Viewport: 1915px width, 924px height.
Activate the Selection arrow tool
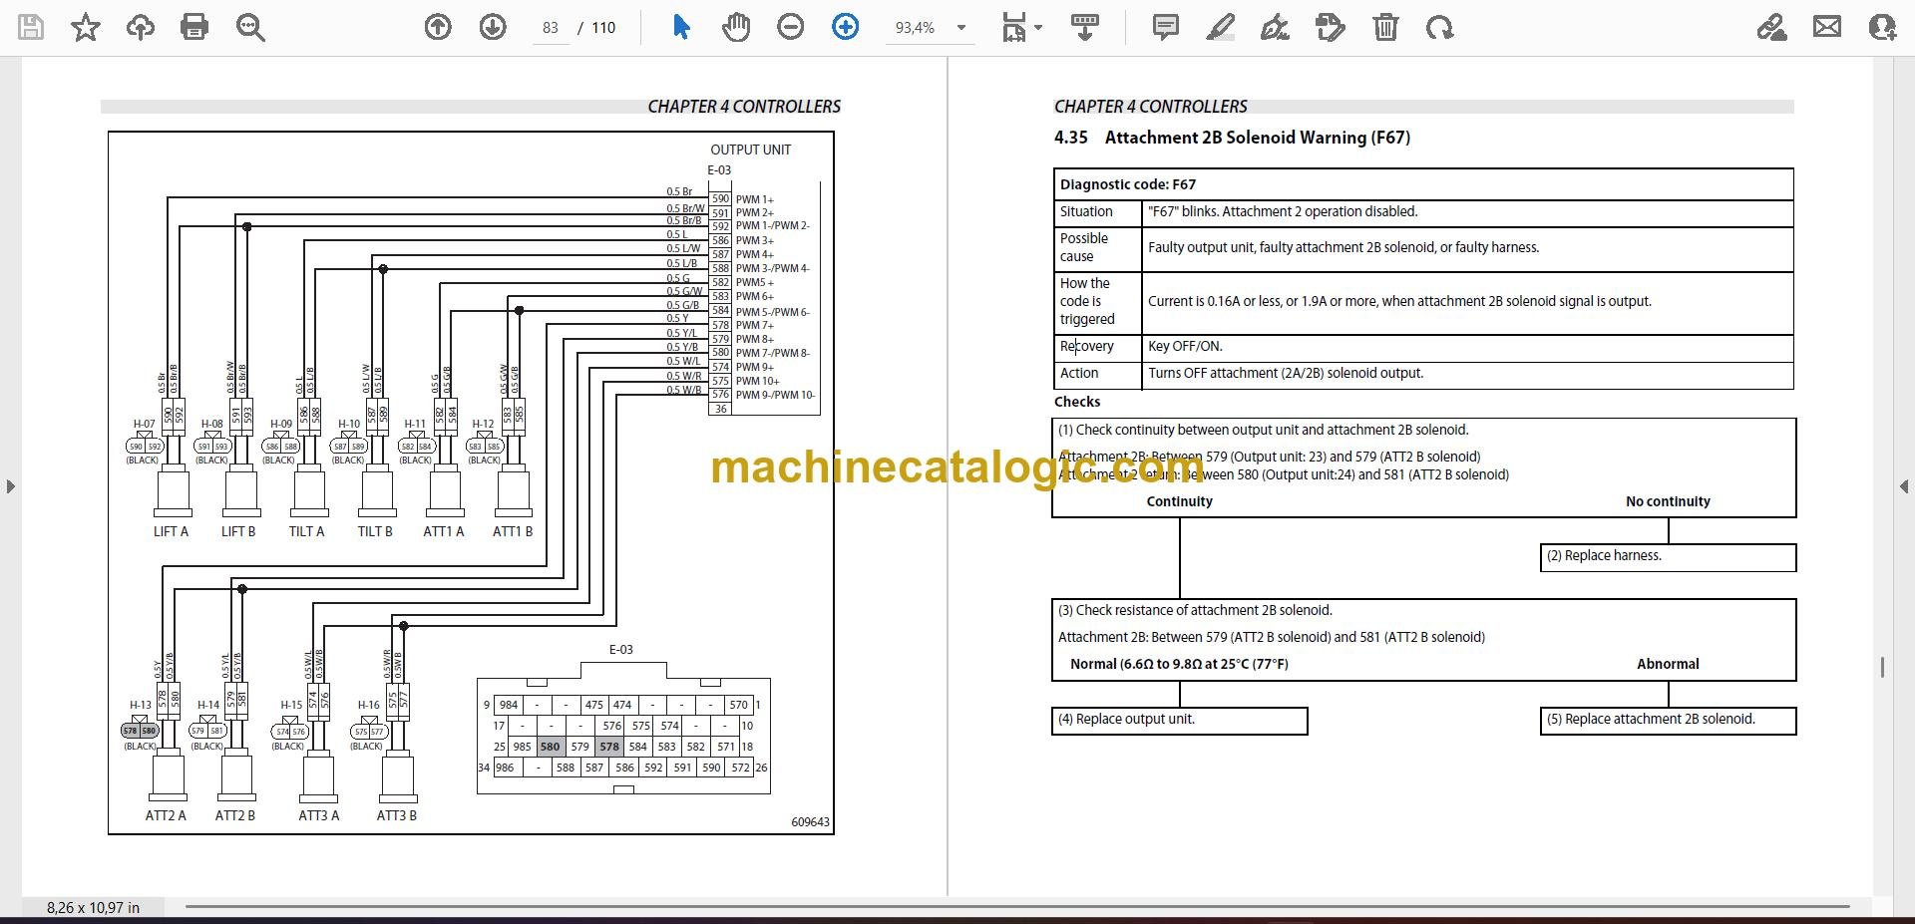681,27
